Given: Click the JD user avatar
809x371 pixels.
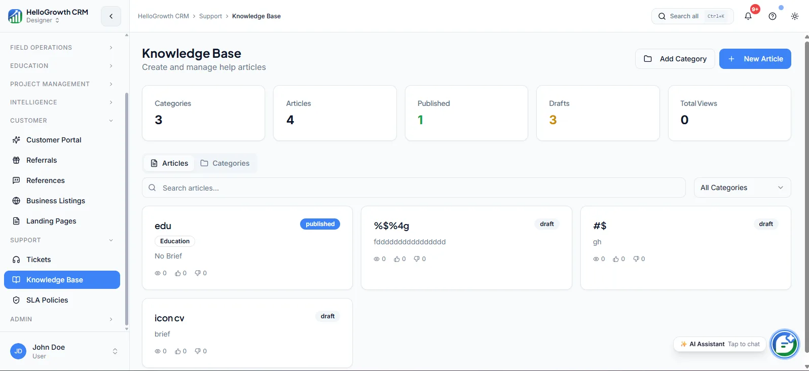Looking at the screenshot, I should [x=18, y=351].
